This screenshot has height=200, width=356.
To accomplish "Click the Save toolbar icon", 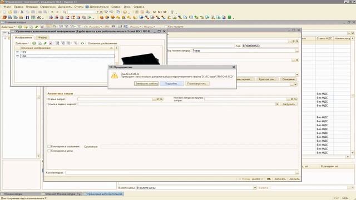I will click(x=16, y=12).
